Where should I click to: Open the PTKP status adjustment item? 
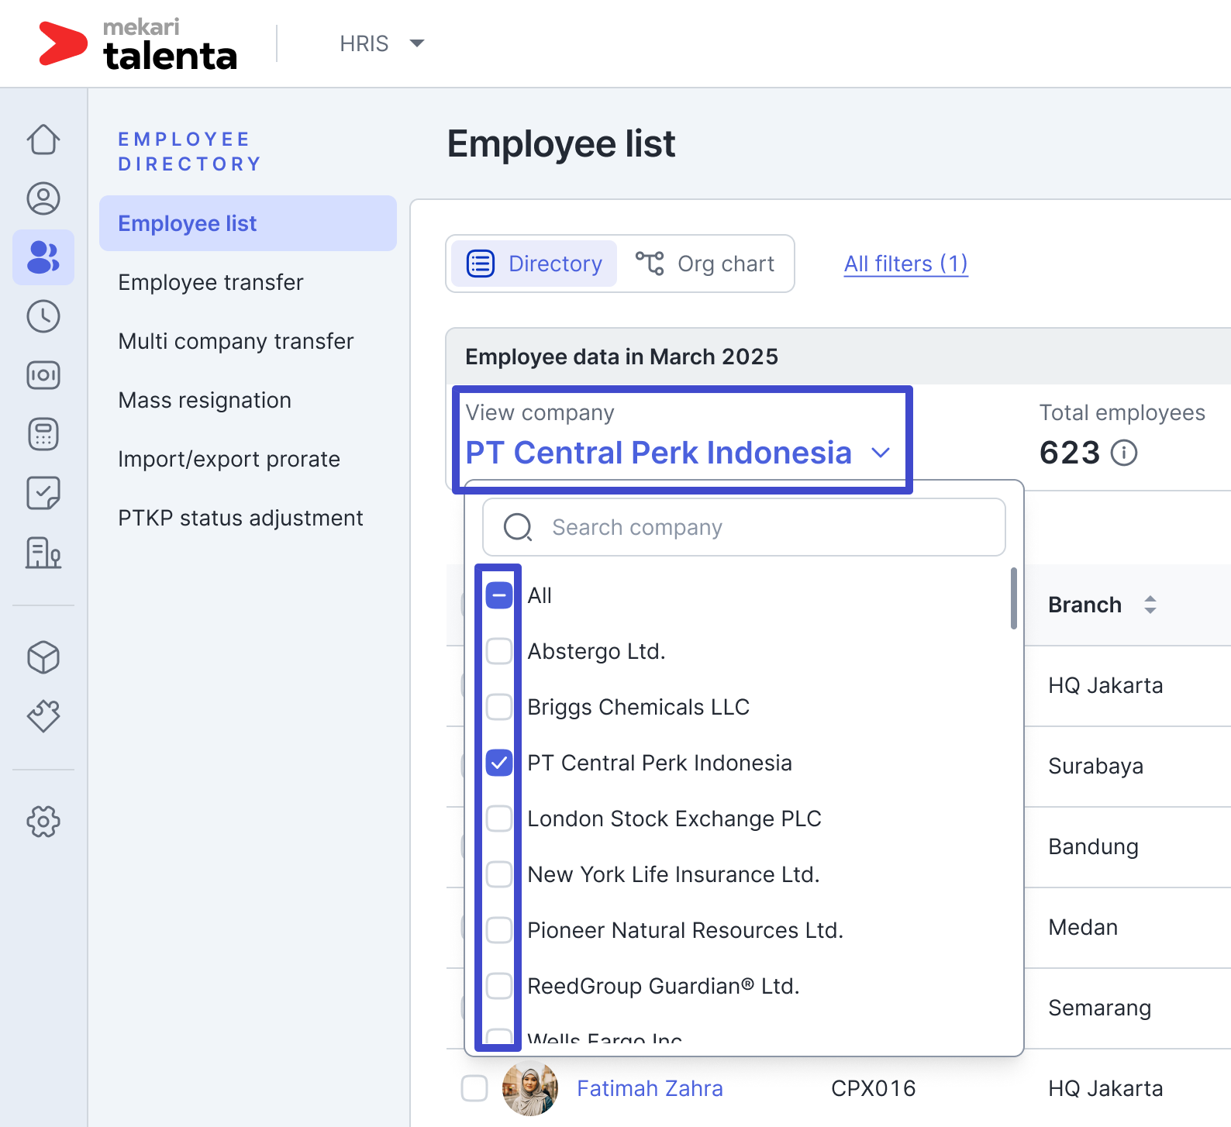pyautogui.click(x=240, y=518)
